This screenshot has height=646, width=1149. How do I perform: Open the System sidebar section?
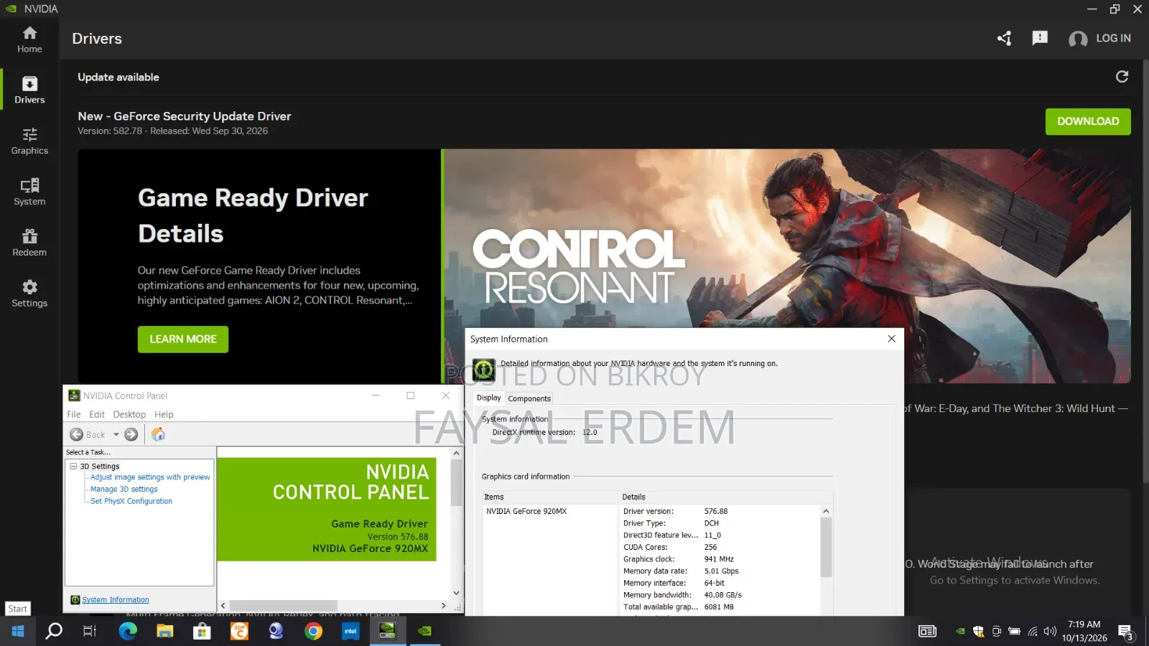coord(29,192)
